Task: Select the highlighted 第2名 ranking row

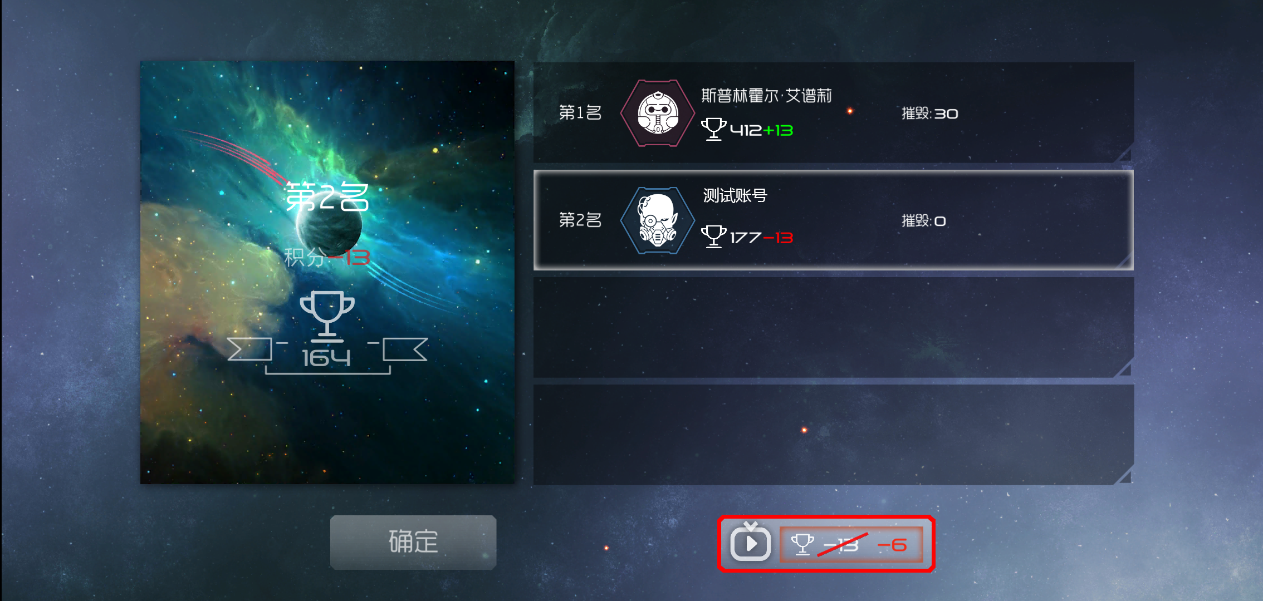Action: point(833,220)
